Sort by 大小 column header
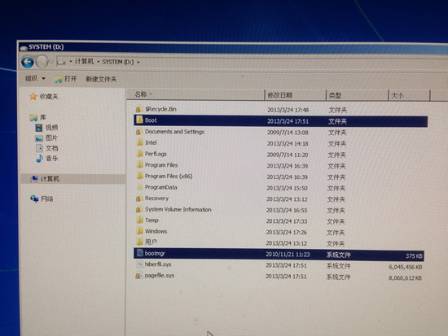448x336 pixels. coord(409,95)
